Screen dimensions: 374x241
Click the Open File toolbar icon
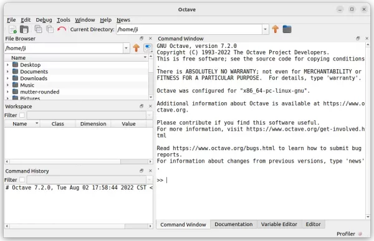coord(24,29)
